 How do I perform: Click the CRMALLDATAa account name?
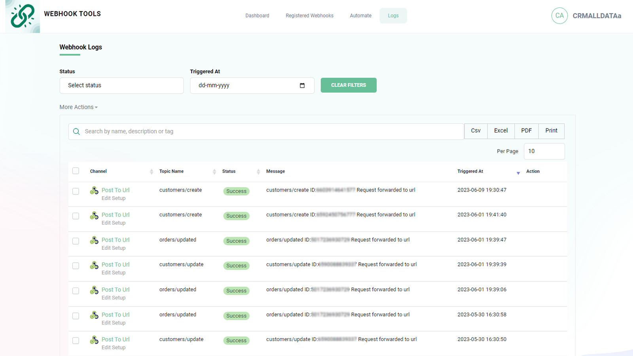[597, 16]
